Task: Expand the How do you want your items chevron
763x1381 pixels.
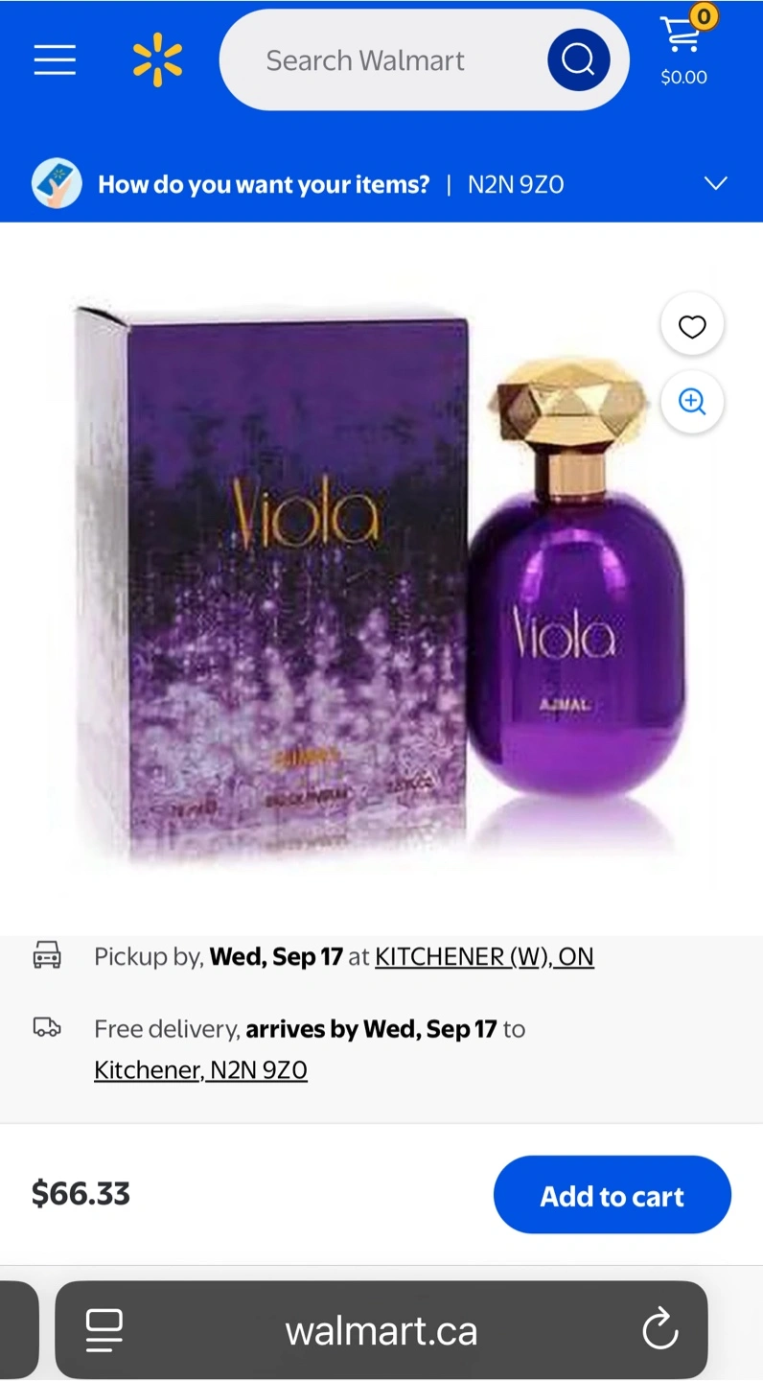Action: point(716,183)
